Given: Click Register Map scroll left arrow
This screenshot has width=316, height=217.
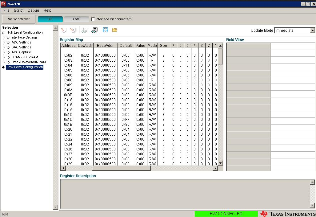Looking at the screenshot, I should click(63, 168).
